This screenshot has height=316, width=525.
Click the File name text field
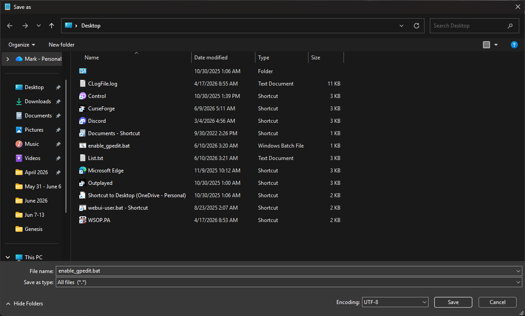(x=286, y=271)
